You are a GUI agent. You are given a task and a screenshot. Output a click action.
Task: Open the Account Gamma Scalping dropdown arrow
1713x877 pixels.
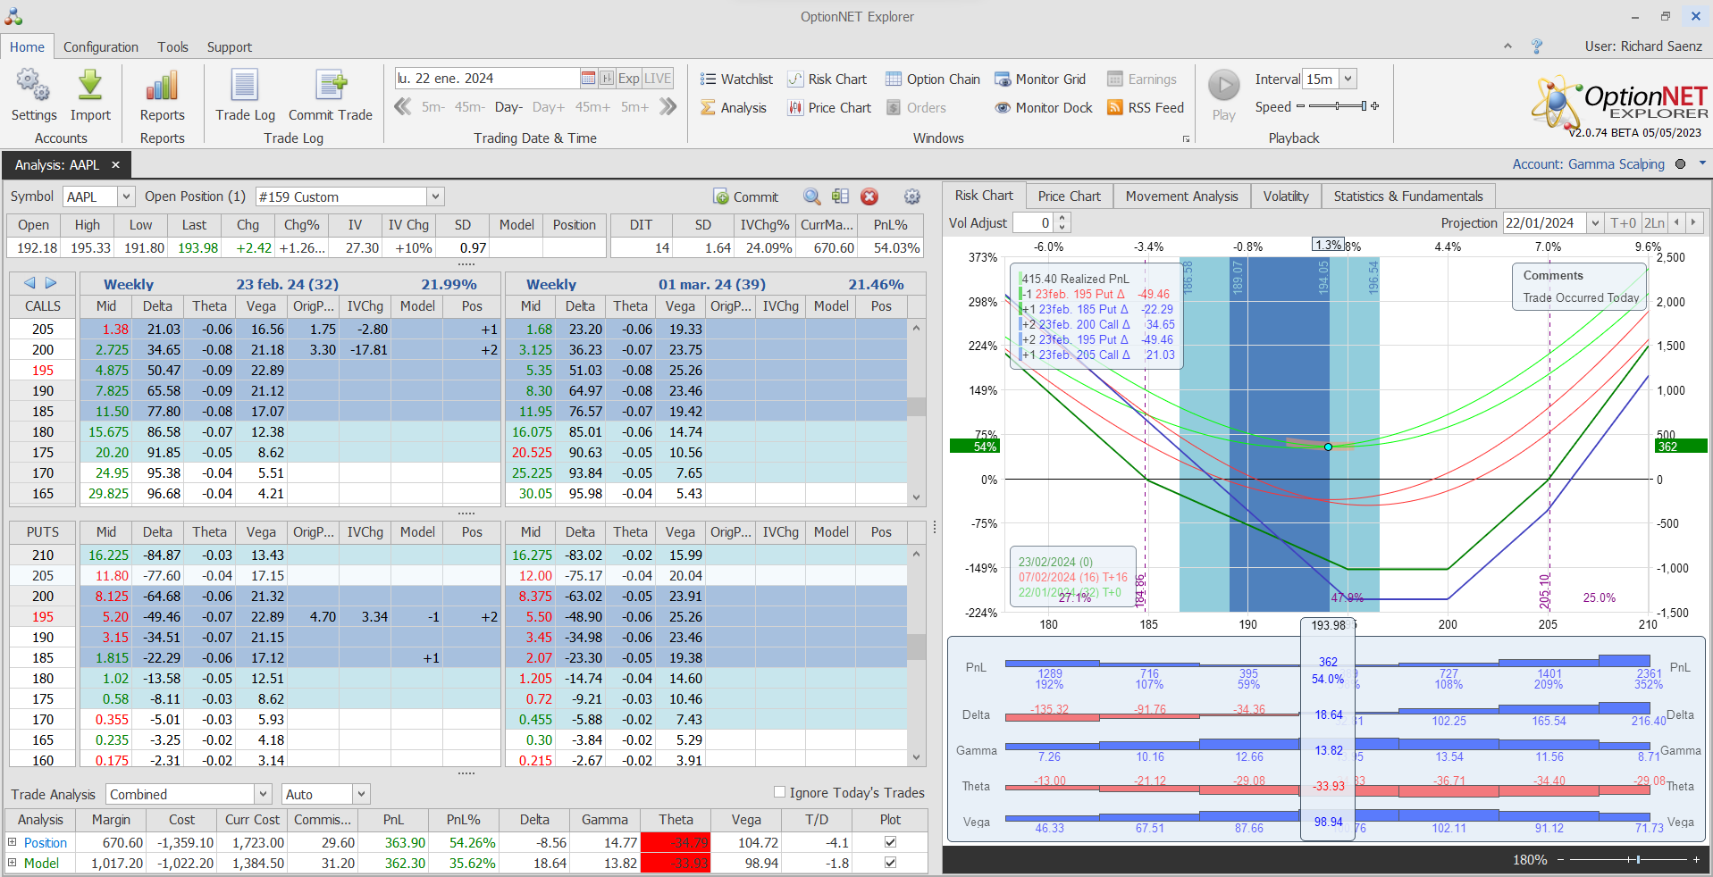[1702, 163]
